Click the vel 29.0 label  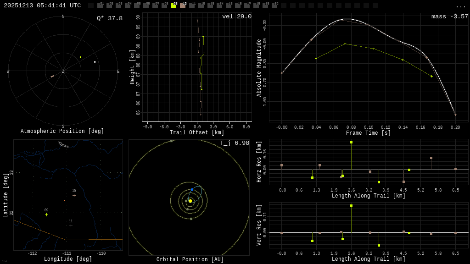point(236,16)
